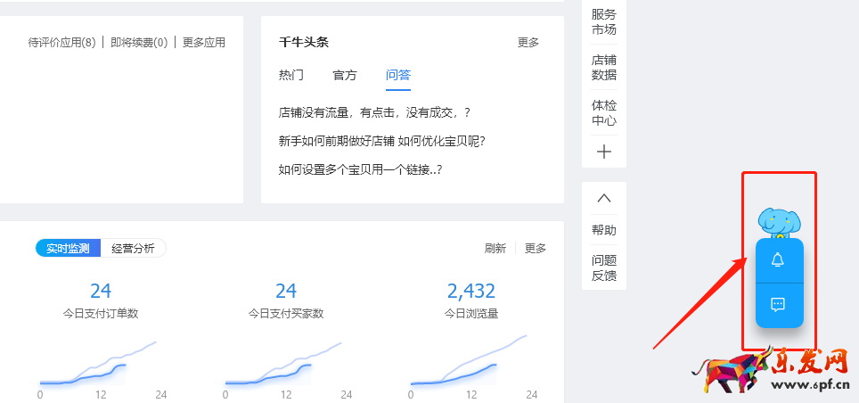The height and width of the screenshot is (403, 859).
Task: Switch to 实时监测 toggle
Action: click(69, 249)
